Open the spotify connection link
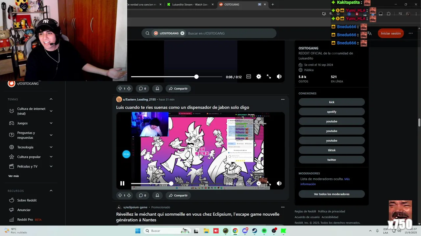421x236 pixels. (x=332, y=112)
